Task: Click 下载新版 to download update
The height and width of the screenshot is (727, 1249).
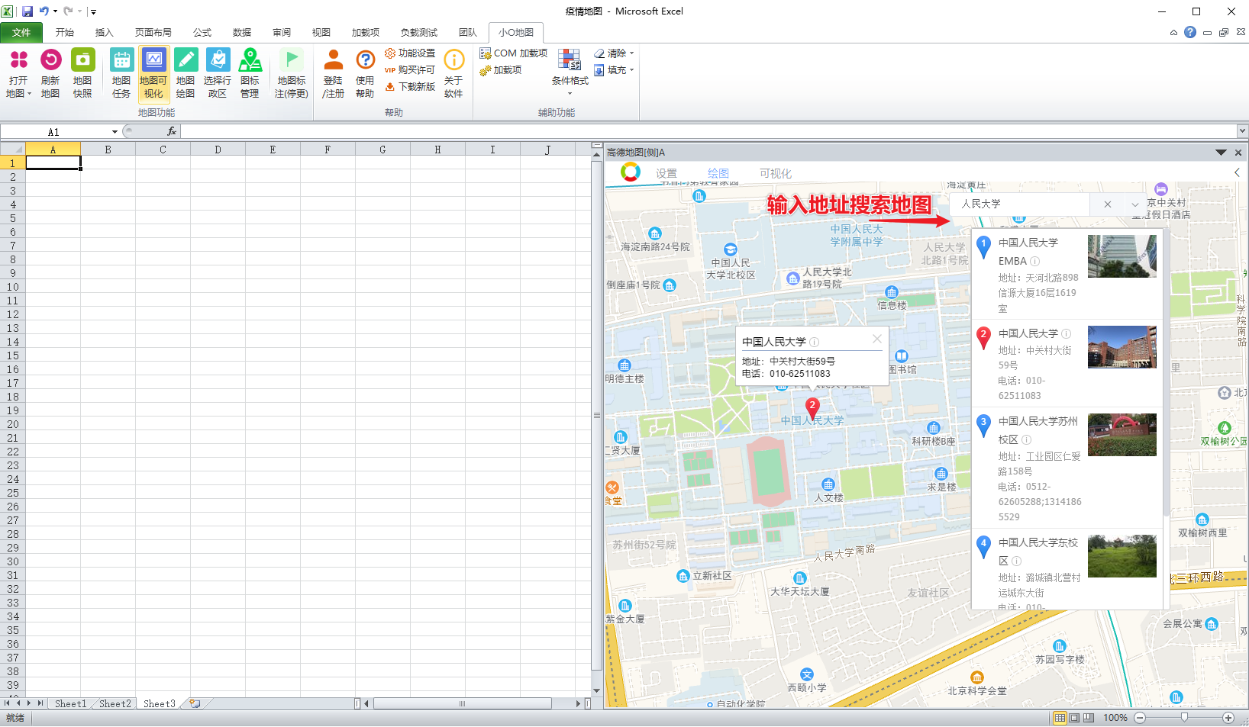Action: click(x=410, y=87)
